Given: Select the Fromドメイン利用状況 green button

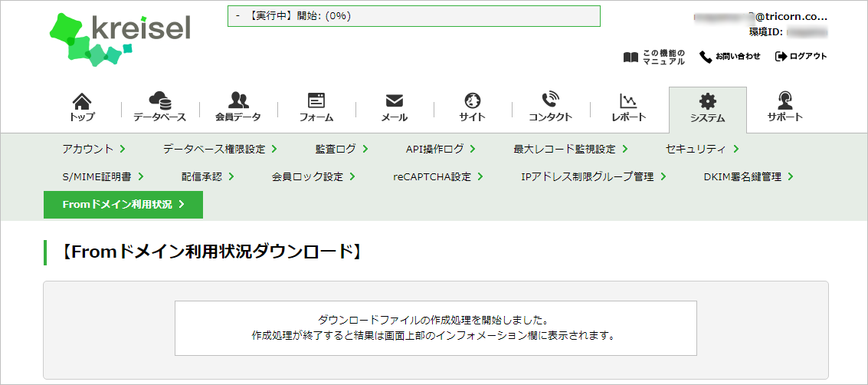Looking at the screenshot, I should point(123,205).
